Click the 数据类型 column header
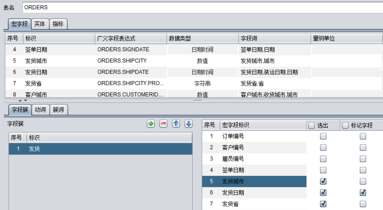 (202, 39)
